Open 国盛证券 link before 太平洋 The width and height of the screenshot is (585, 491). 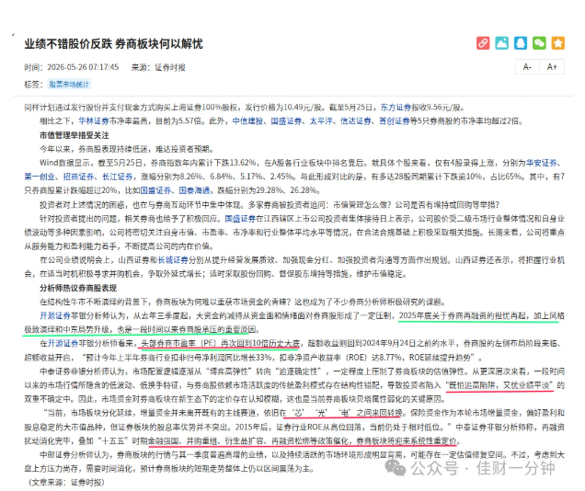286,121
